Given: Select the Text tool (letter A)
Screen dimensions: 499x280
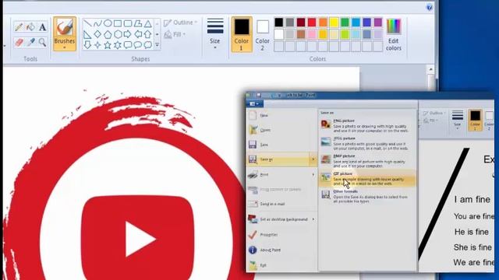Looking at the screenshot, I should click(x=42, y=27).
